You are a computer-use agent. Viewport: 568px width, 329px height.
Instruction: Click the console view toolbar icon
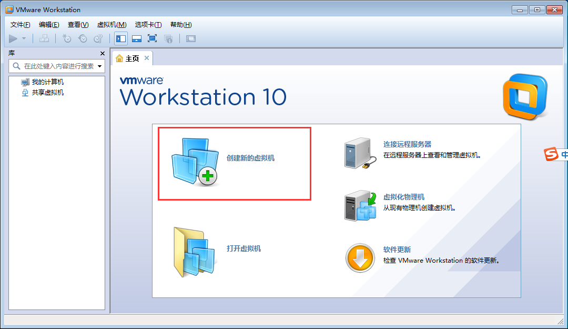(190, 38)
